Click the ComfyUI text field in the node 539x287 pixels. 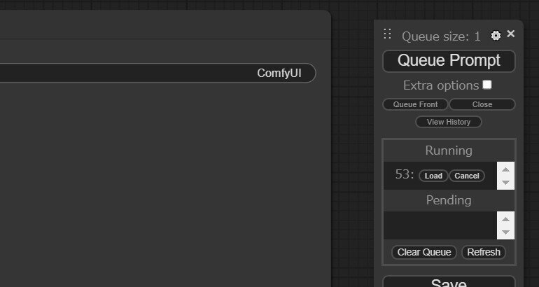coord(157,73)
